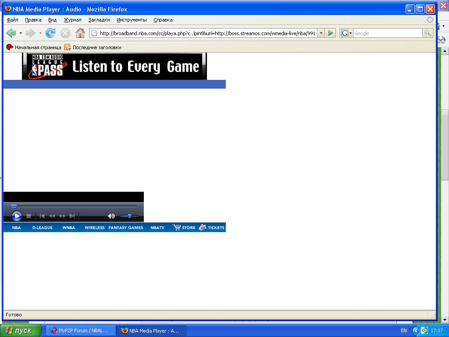
Task: Open the пуск Start button
Action: pyautogui.click(x=21, y=330)
